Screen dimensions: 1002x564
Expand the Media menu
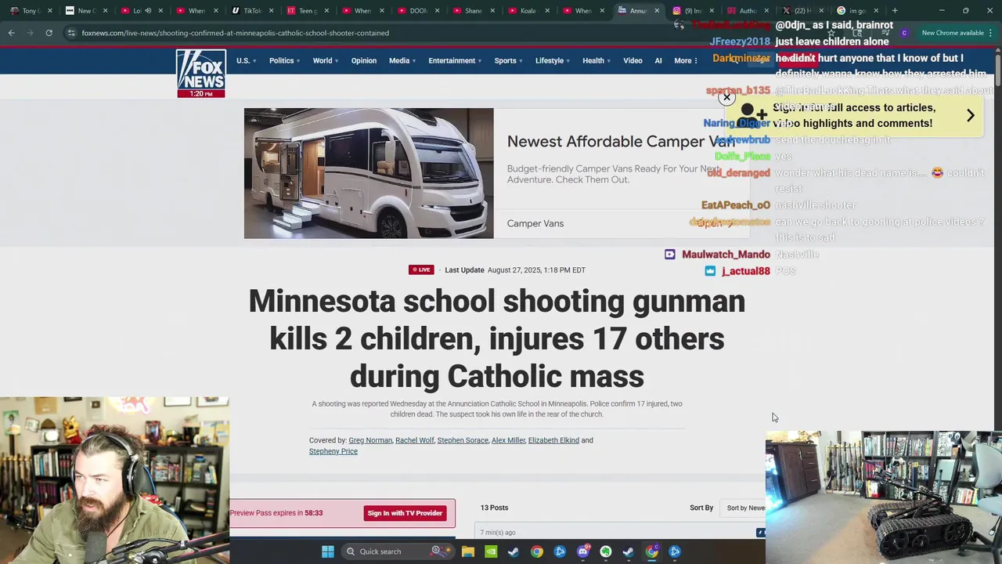(402, 60)
